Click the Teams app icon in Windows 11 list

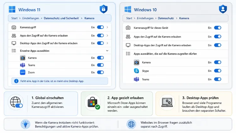[23, 65]
